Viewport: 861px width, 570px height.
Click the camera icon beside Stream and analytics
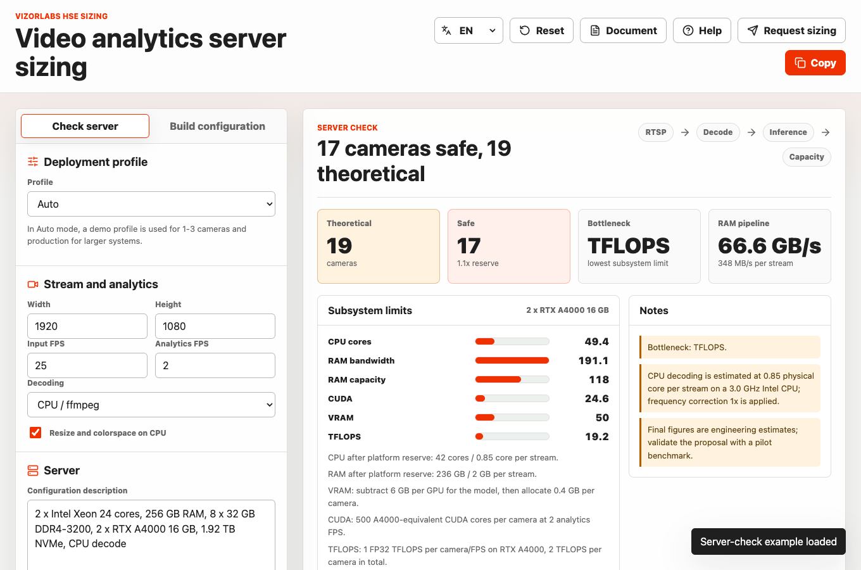[x=33, y=284]
